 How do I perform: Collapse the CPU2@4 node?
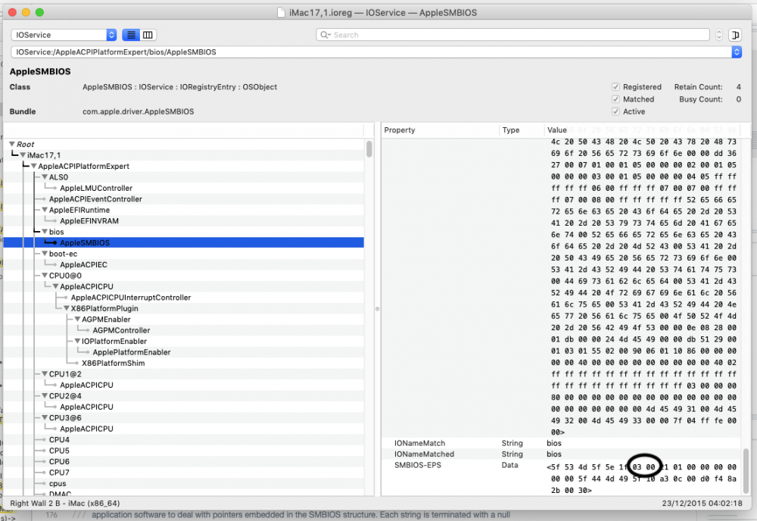45,395
